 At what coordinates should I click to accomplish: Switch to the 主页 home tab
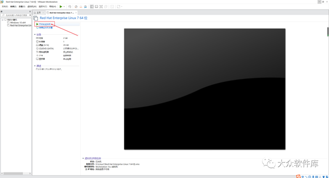click(x=37, y=13)
